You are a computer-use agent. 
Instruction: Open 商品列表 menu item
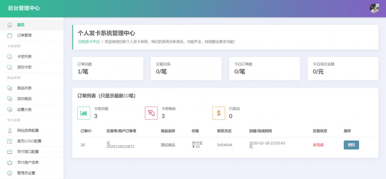[32, 88]
